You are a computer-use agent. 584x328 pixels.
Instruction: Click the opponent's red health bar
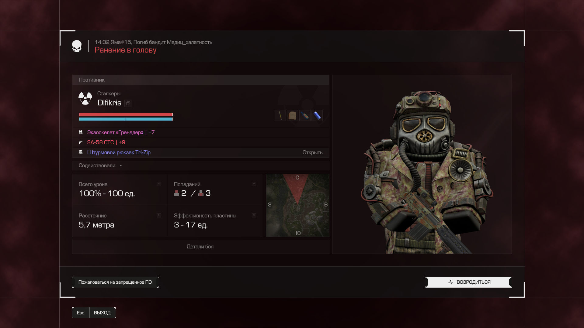(126, 115)
